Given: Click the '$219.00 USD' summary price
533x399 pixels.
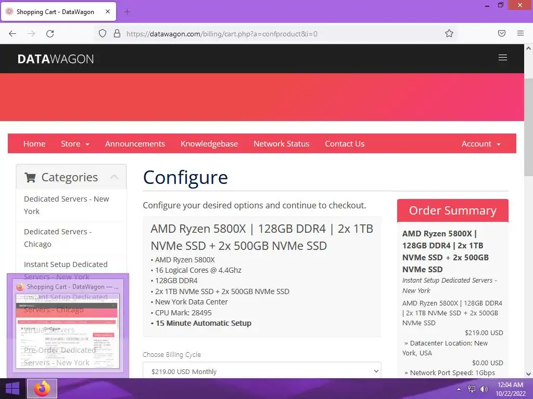Looking at the screenshot, I should [x=484, y=333].
